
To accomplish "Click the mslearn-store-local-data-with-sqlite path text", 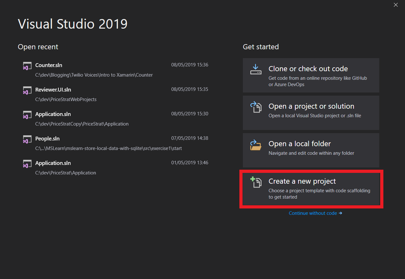I will tap(109, 148).
